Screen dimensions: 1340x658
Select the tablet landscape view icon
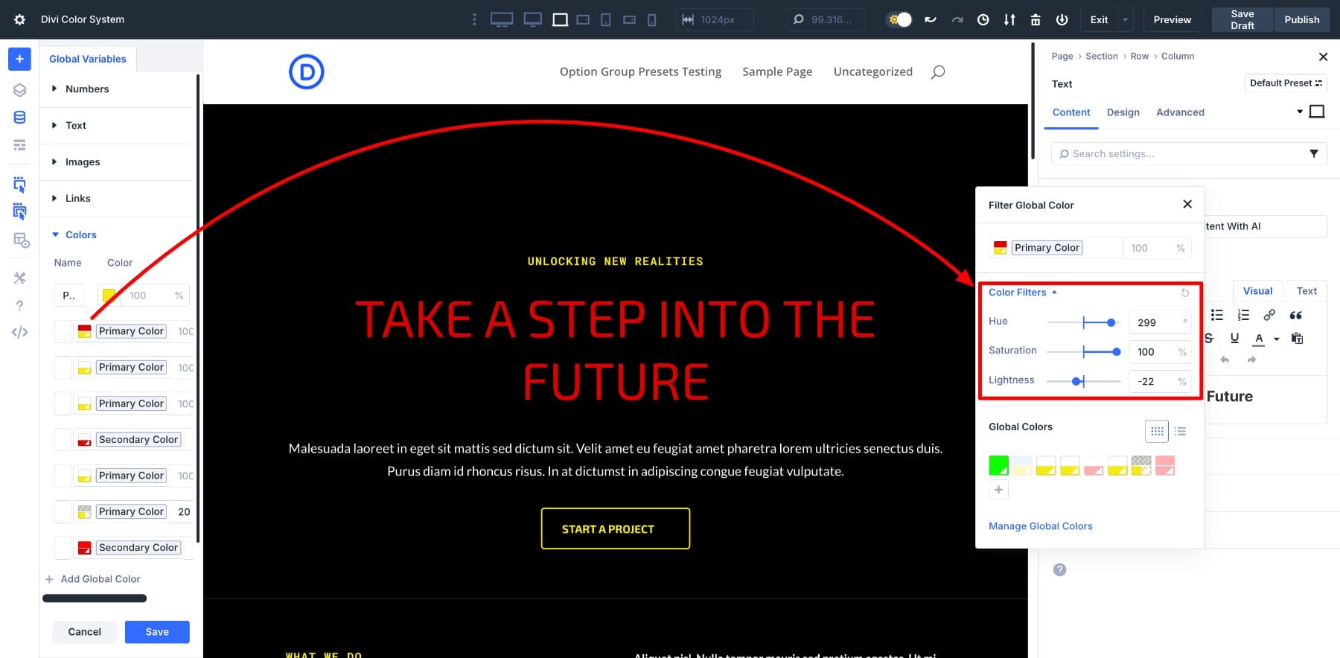point(583,19)
